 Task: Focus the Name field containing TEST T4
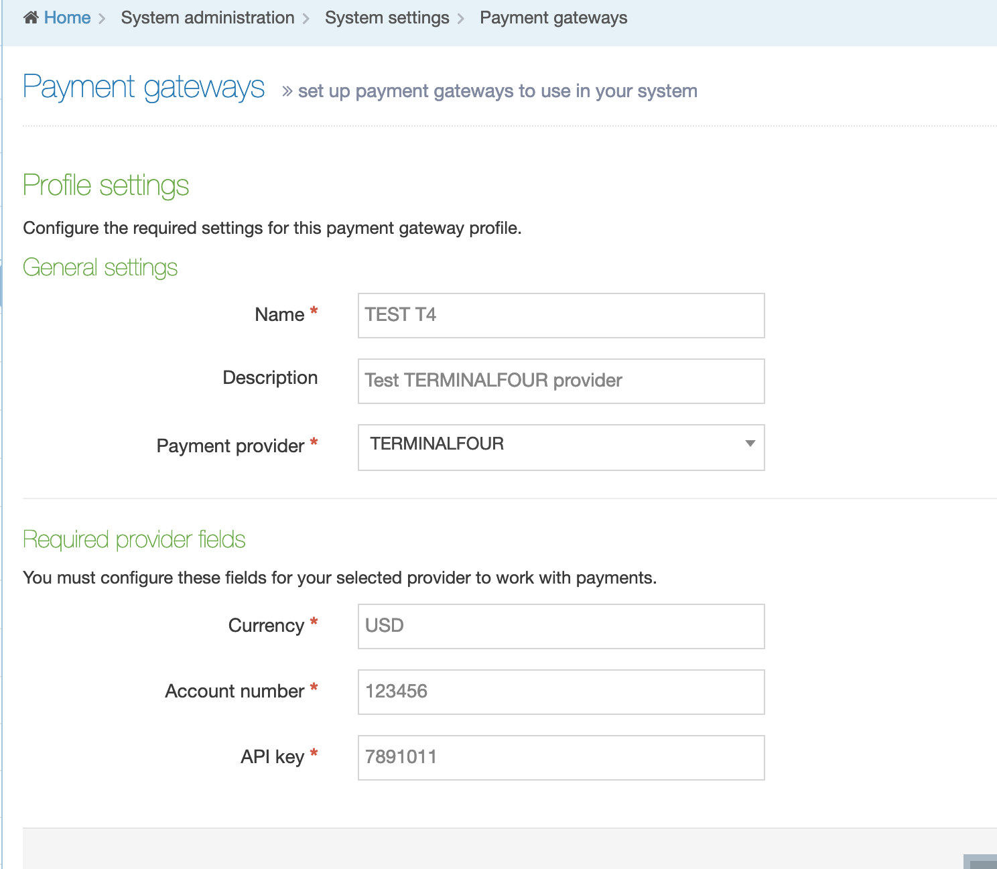point(561,315)
